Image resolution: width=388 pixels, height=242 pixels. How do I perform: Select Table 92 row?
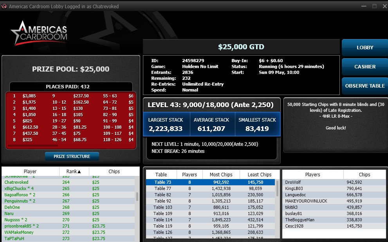(210, 201)
